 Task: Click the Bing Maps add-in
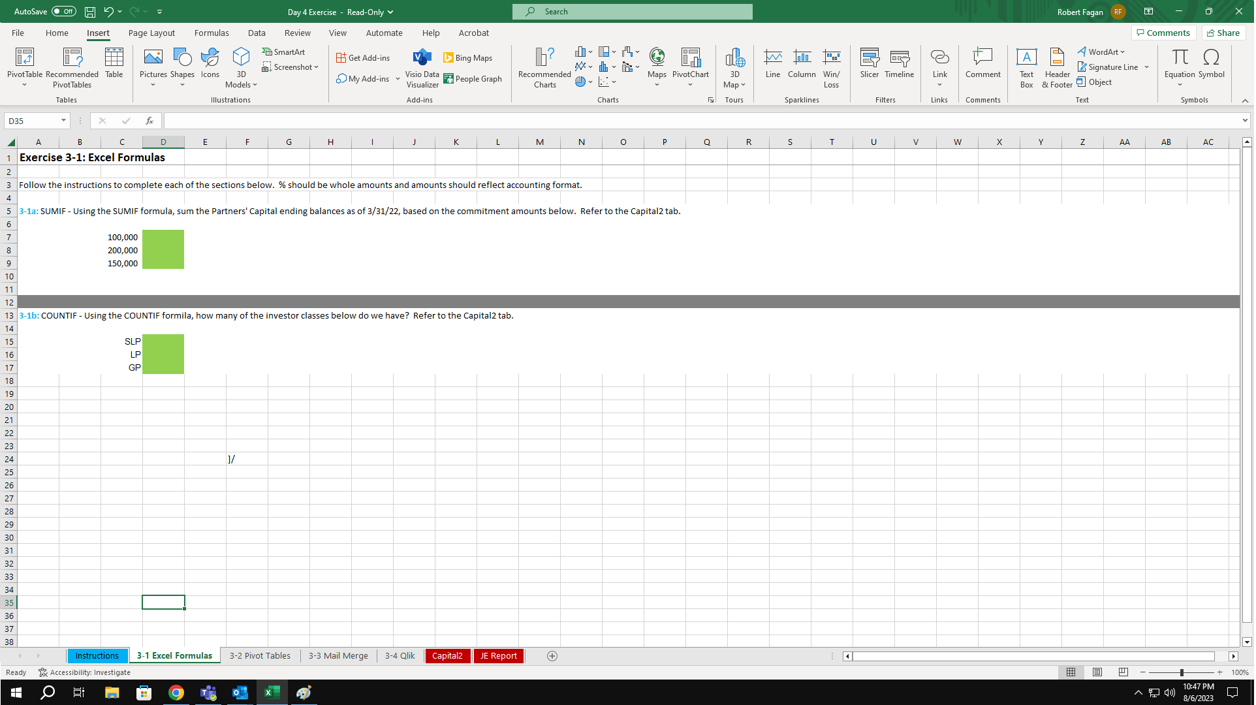click(x=467, y=58)
